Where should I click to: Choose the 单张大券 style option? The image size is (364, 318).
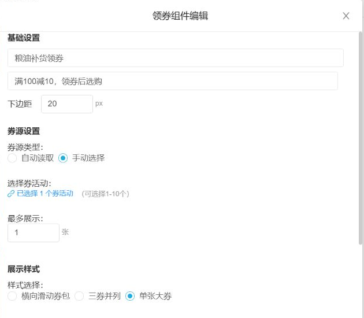pyautogui.click(x=130, y=296)
